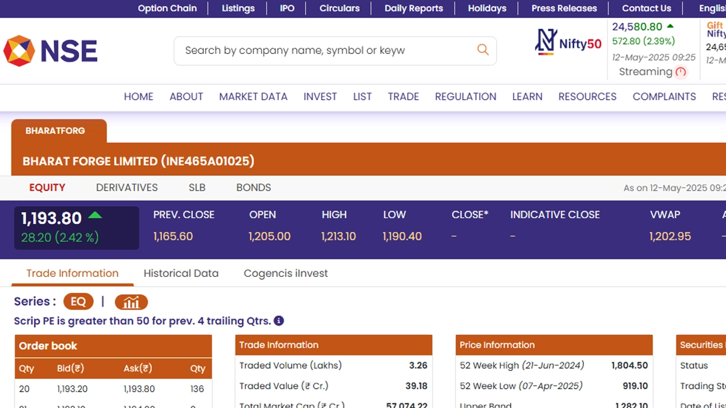726x408 pixels.
Task: Open the Option Chain link
Action: (167, 8)
